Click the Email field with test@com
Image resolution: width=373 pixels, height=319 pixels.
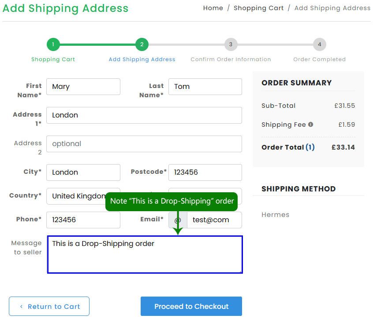click(214, 220)
